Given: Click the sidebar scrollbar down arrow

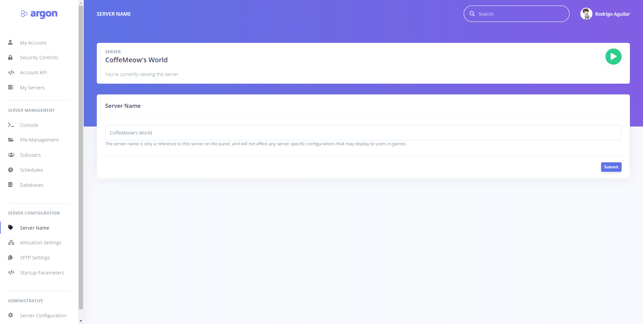Looking at the screenshot, I should 81,321.
